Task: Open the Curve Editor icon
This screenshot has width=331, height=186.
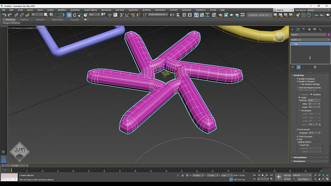Action: [202, 15]
